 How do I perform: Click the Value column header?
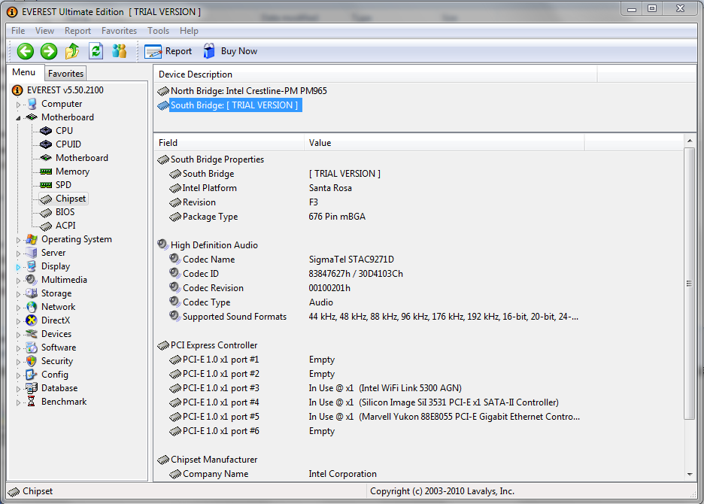[445, 143]
